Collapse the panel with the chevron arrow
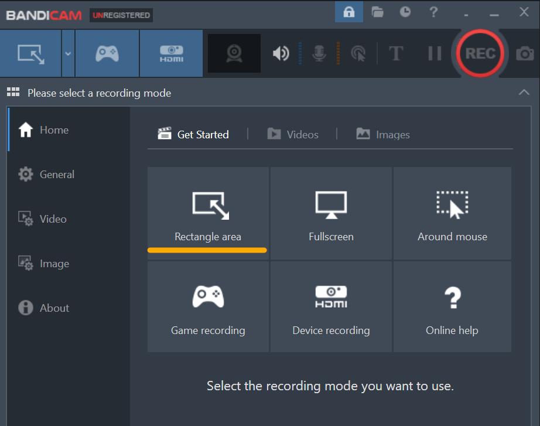 pyautogui.click(x=524, y=92)
